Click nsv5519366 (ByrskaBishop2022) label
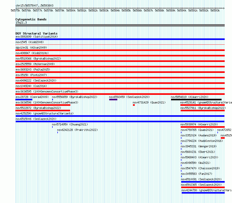 38,59
